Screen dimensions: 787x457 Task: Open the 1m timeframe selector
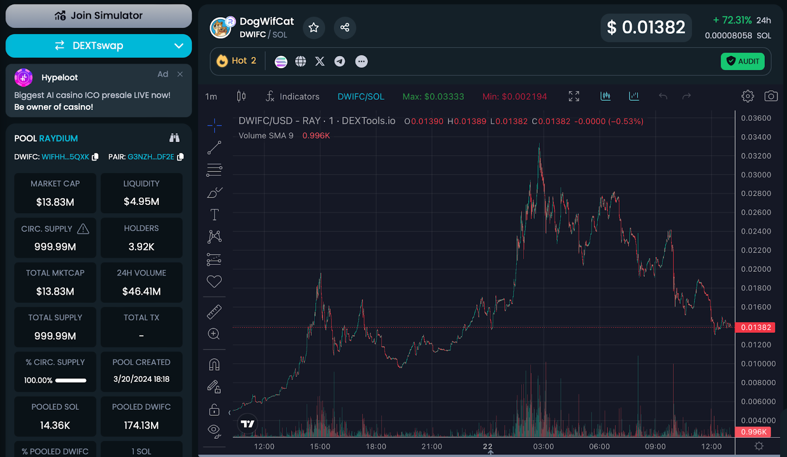click(x=211, y=97)
